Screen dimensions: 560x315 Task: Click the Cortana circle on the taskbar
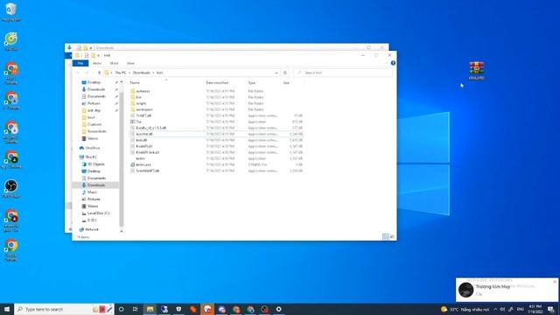tap(121, 309)
